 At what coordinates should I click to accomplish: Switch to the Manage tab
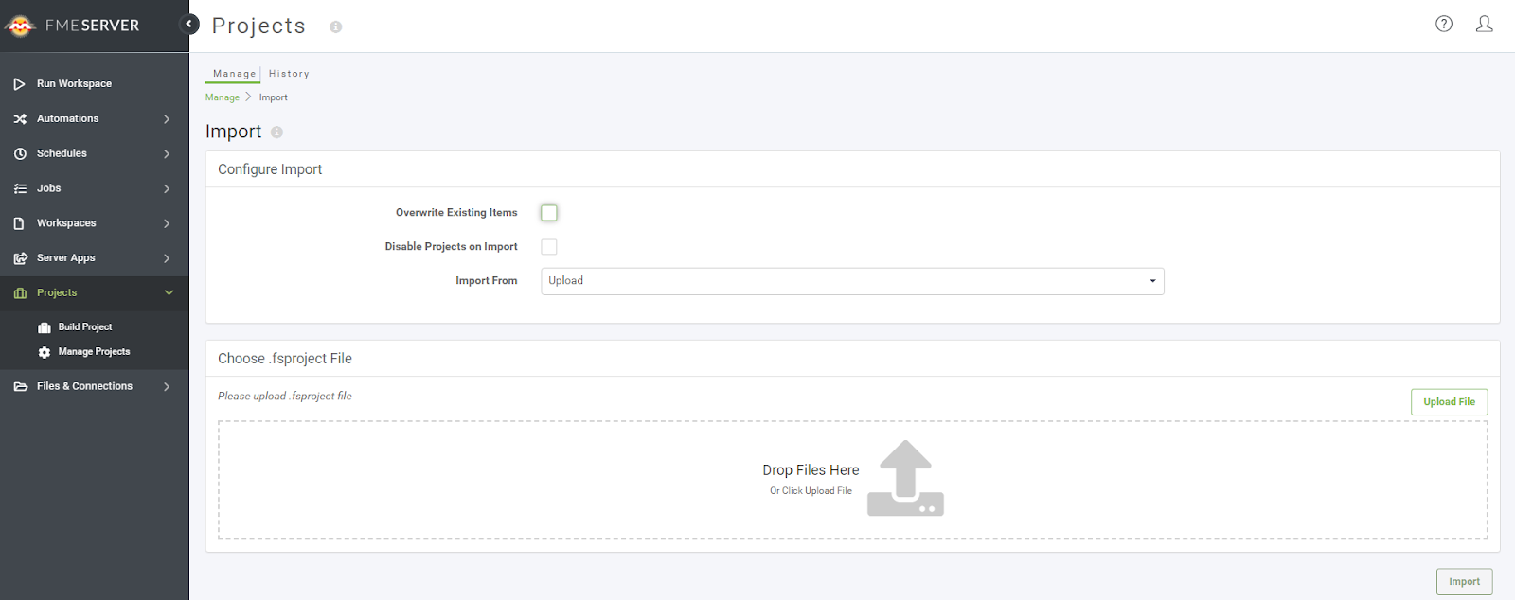tap(234, 74)
